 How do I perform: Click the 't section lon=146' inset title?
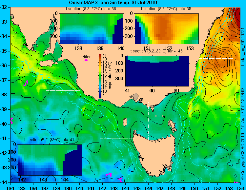click(x=156, y=51)
